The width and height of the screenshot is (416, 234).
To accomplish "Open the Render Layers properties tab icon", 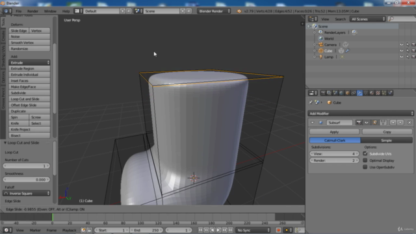I will point(329,93).
